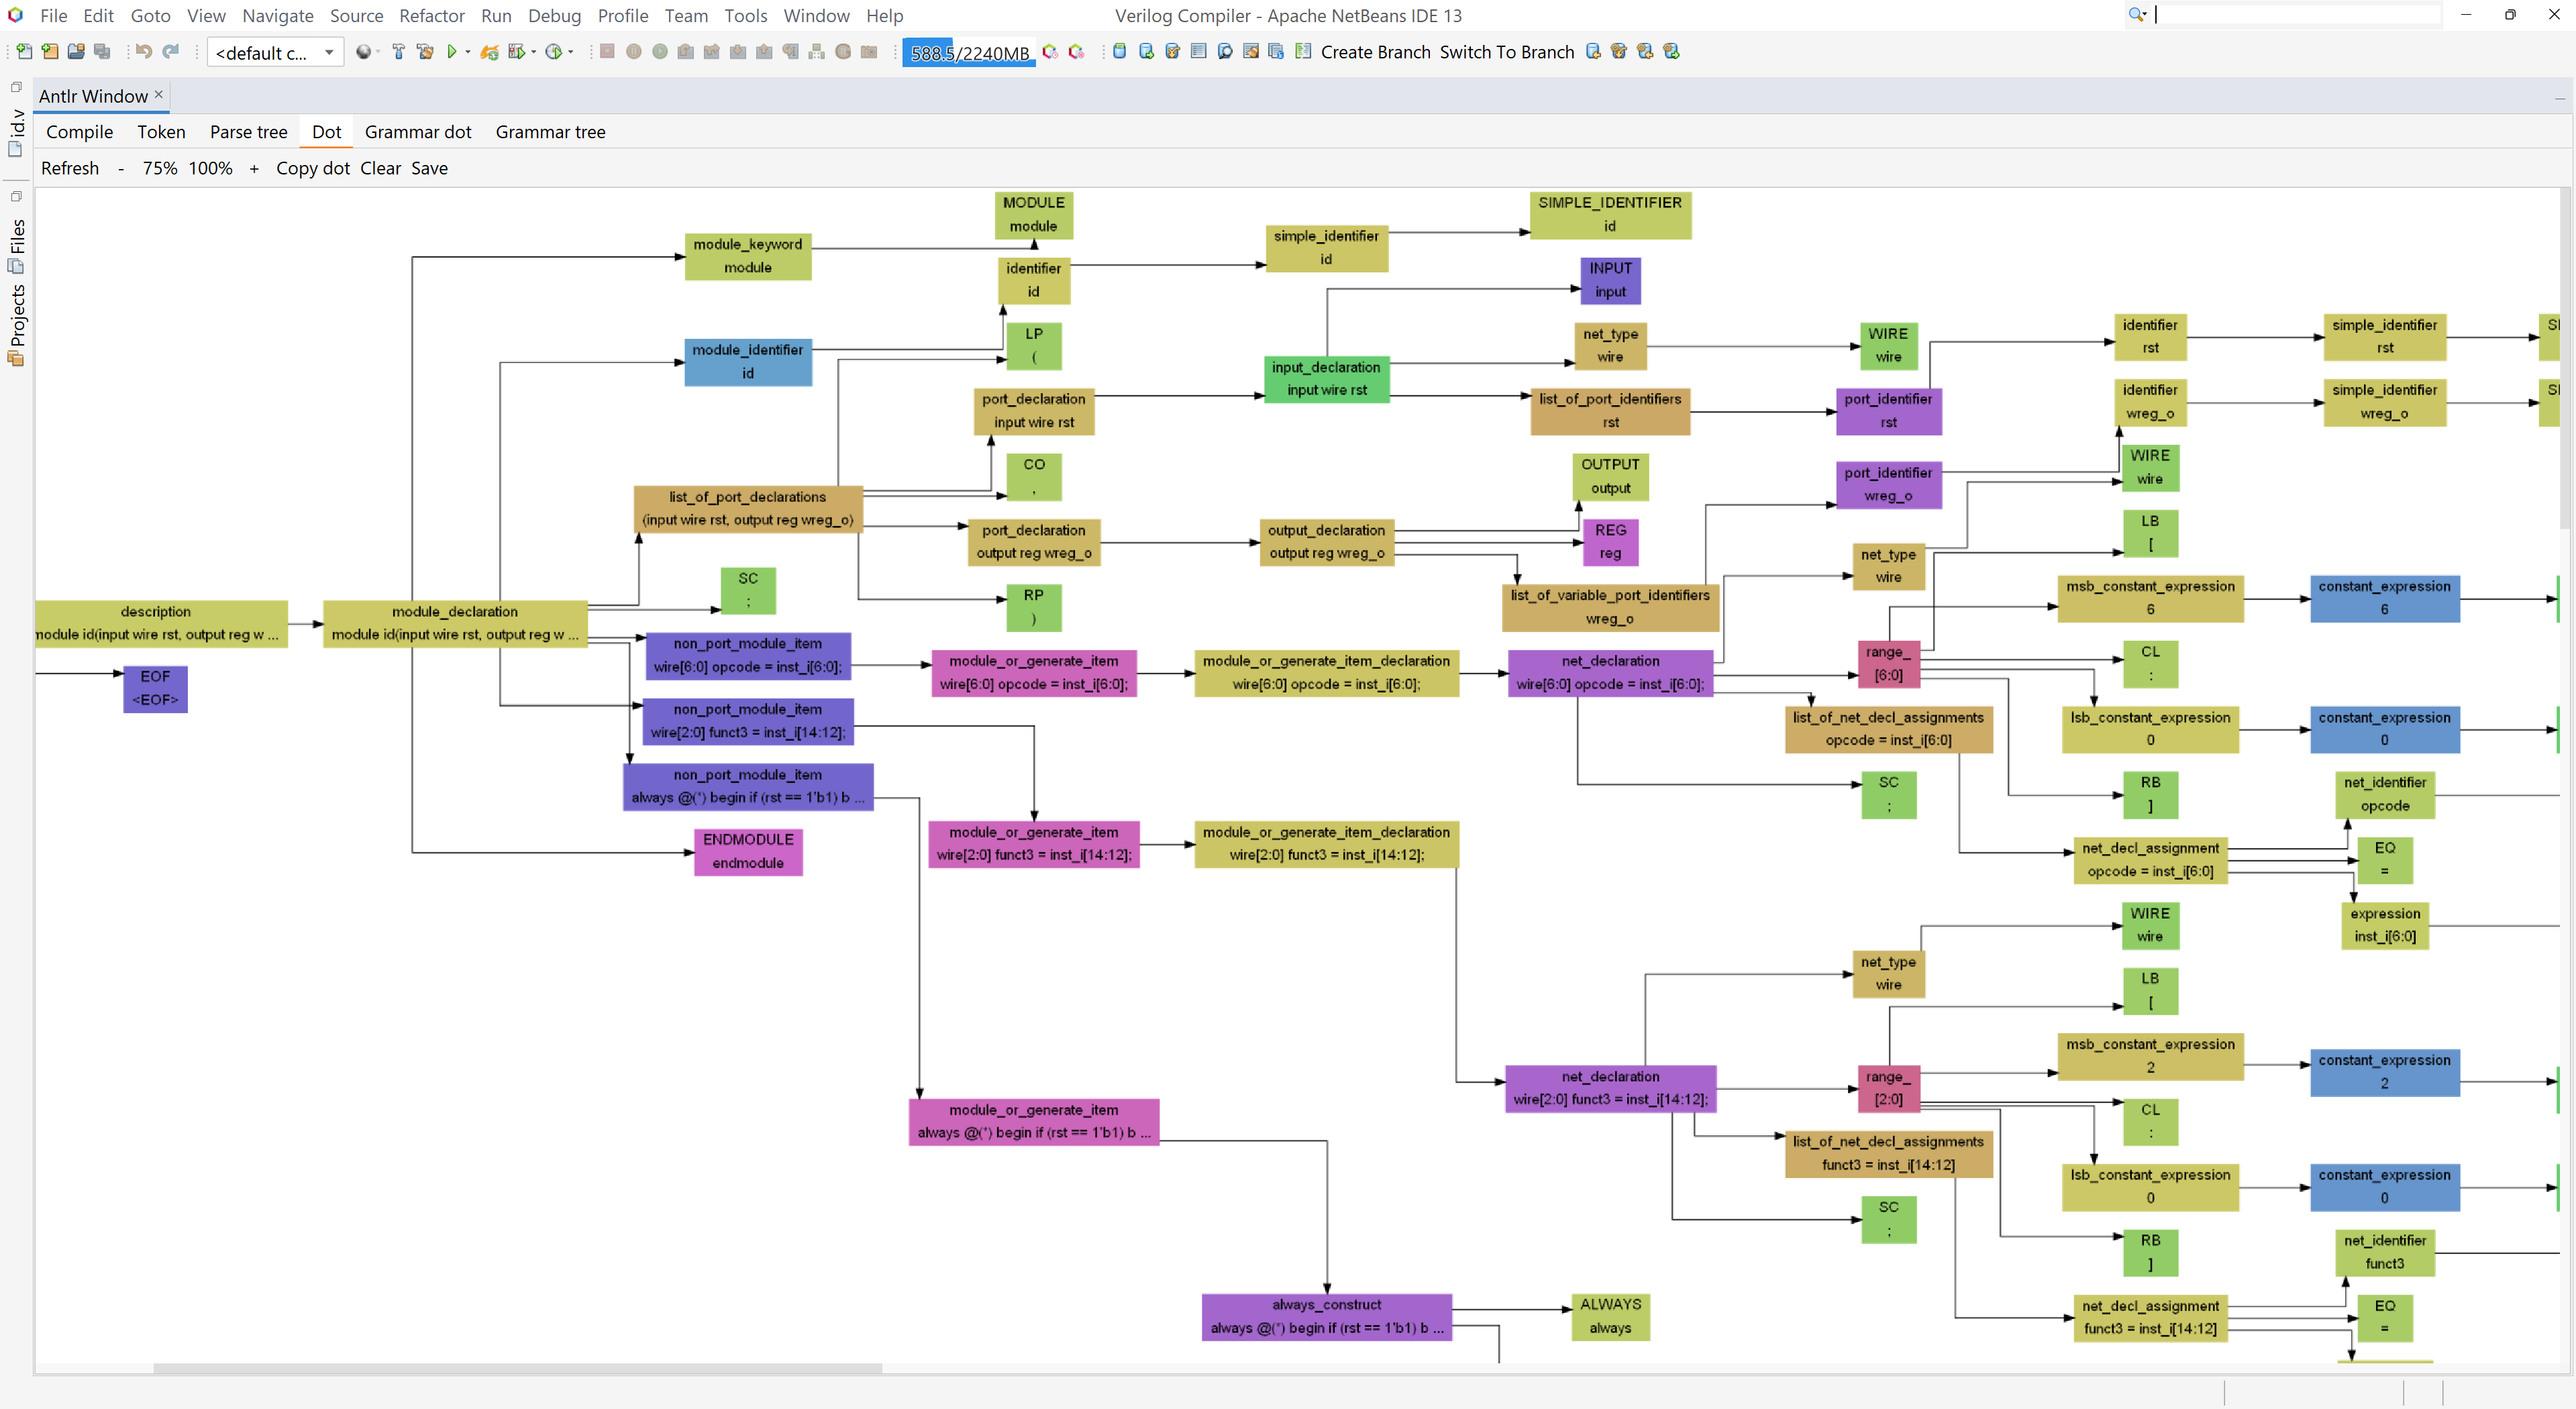Image resolution: width=2576 pixels, height=1409 pixels.
Task: Open the Files side panel
Action: tap(16, 246)
